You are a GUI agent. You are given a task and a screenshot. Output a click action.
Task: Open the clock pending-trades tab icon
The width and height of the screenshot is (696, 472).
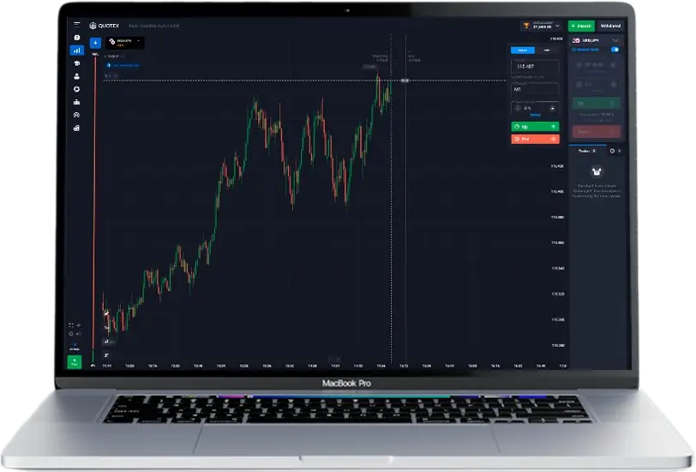[x=612, y=152]
